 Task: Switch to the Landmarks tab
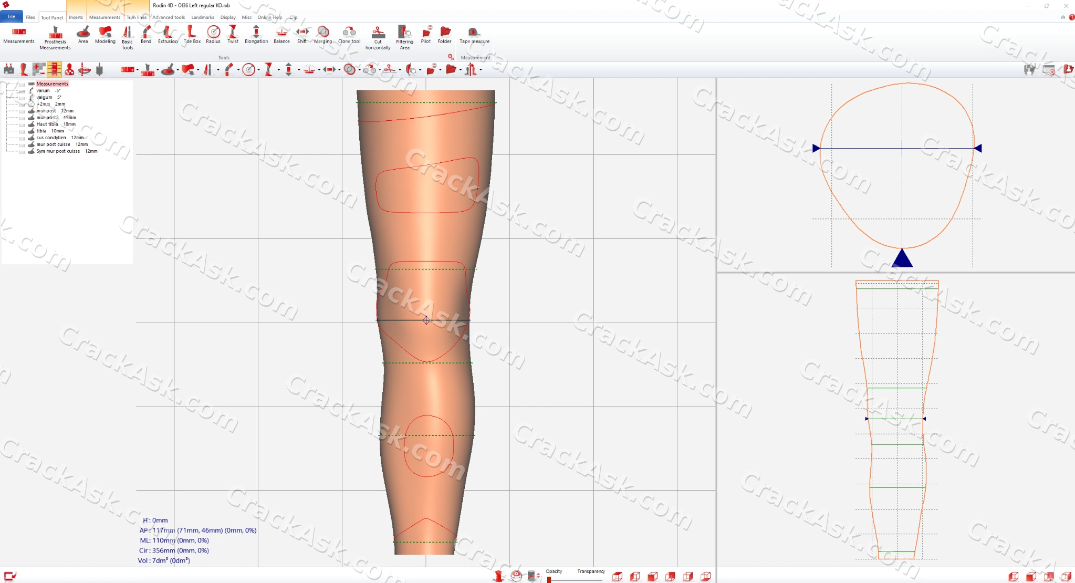tap(203, 17)
